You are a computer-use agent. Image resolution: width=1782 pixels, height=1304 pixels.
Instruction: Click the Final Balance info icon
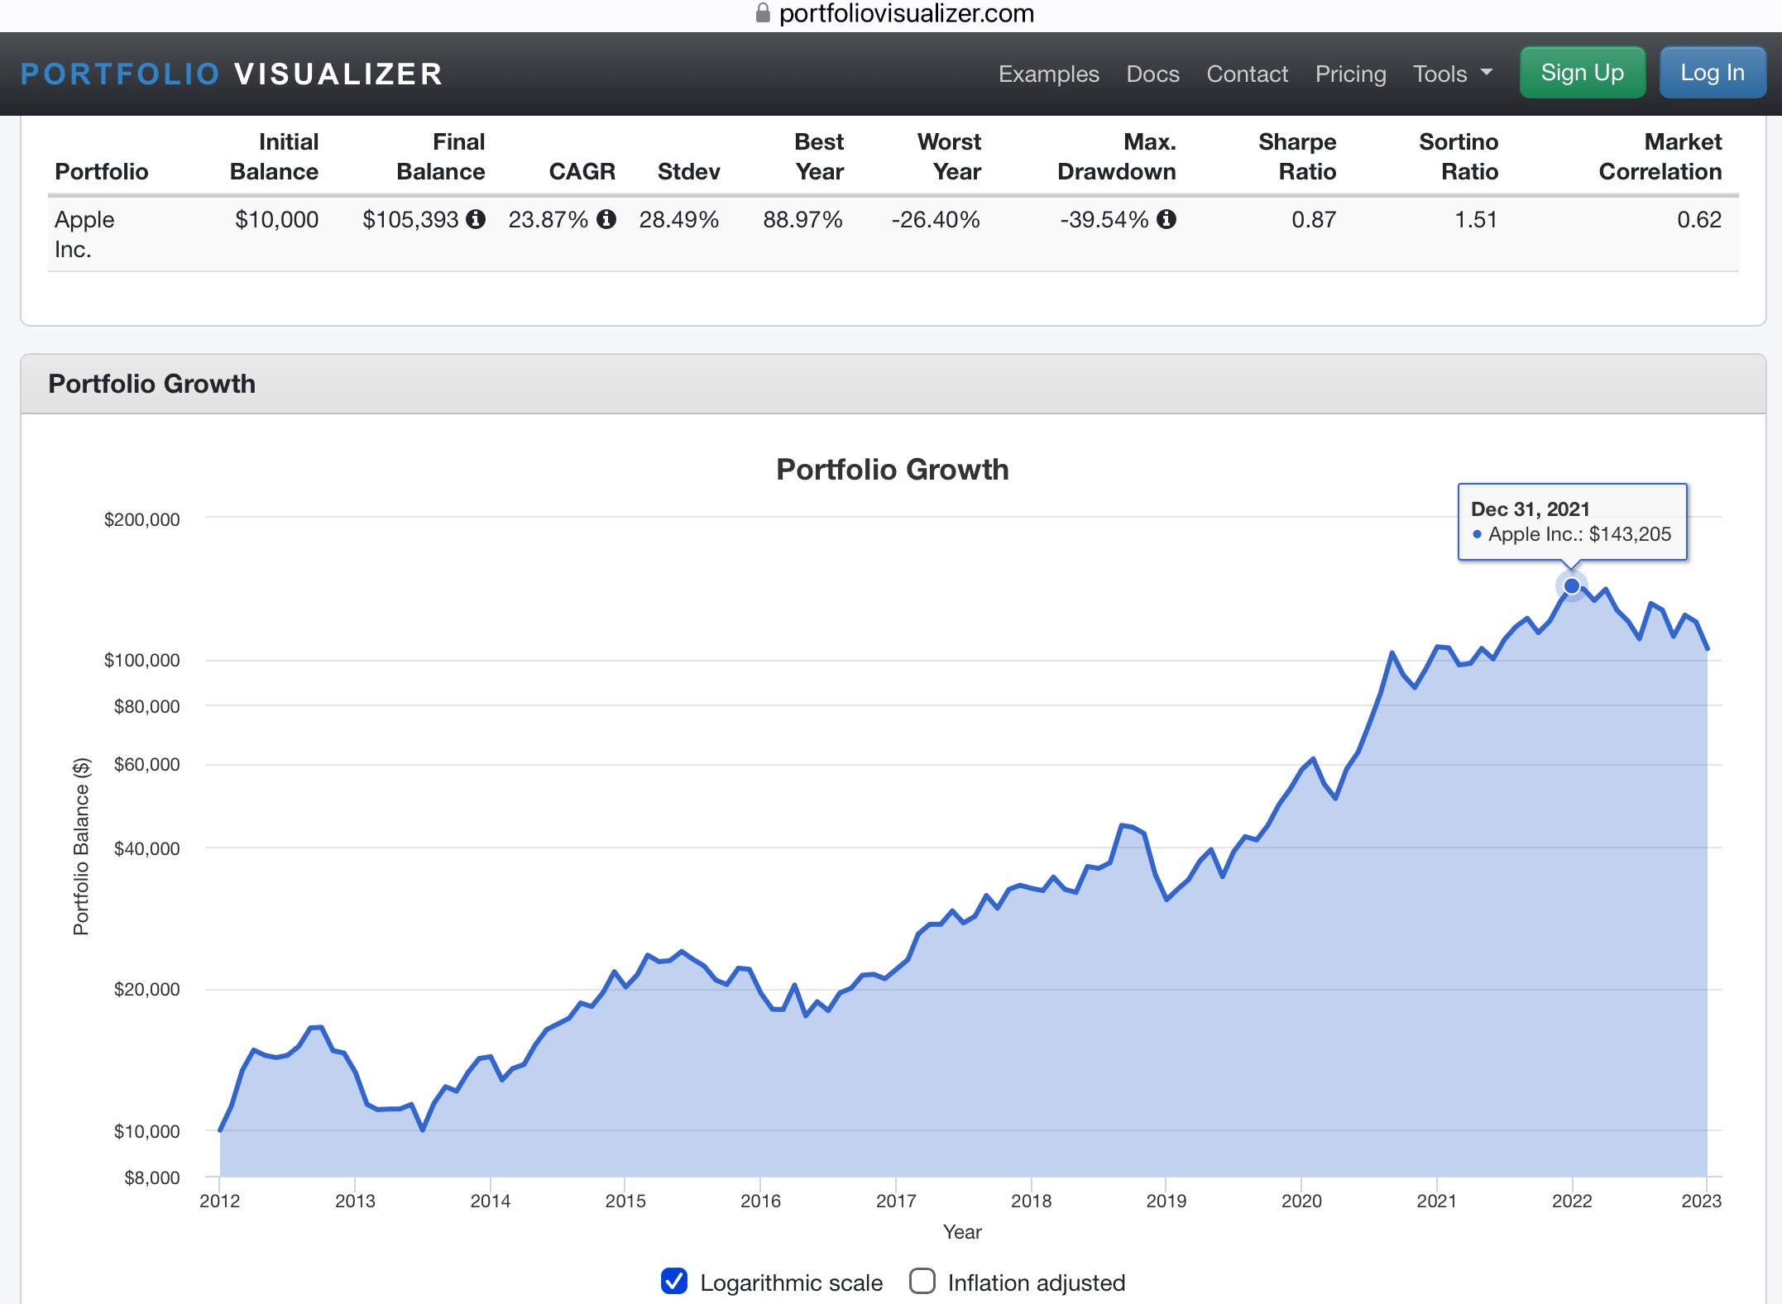(476, 219)
